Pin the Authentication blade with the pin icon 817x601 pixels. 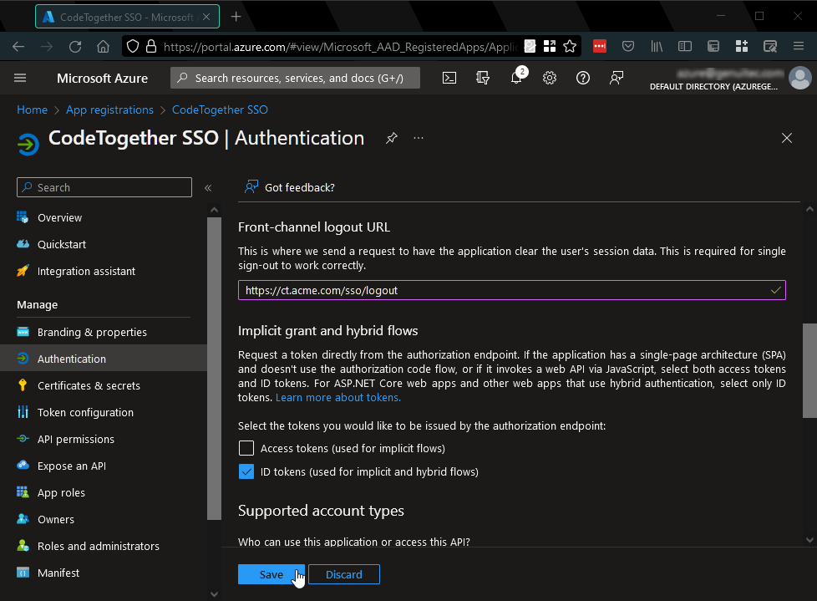click(391, 138)
